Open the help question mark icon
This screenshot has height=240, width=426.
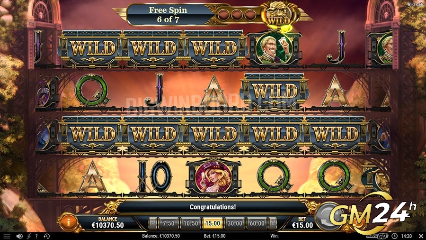(36, 236)
